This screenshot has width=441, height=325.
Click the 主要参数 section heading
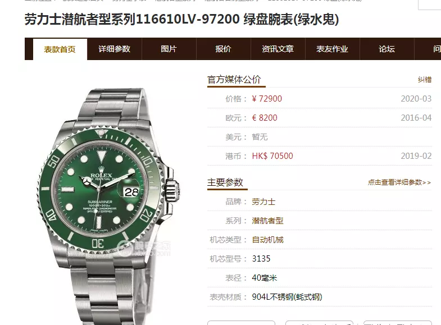(225, 182)
